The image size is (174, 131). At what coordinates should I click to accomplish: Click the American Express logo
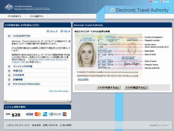(x=45, y=114)
